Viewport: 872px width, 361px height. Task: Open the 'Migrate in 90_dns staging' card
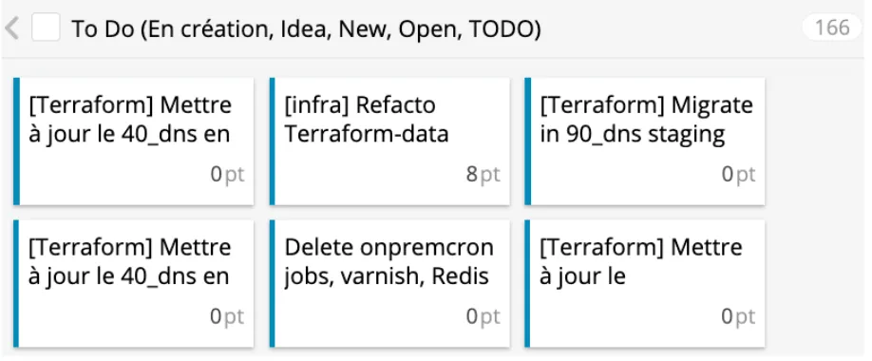pyautogui.click(x=645, y=142)
